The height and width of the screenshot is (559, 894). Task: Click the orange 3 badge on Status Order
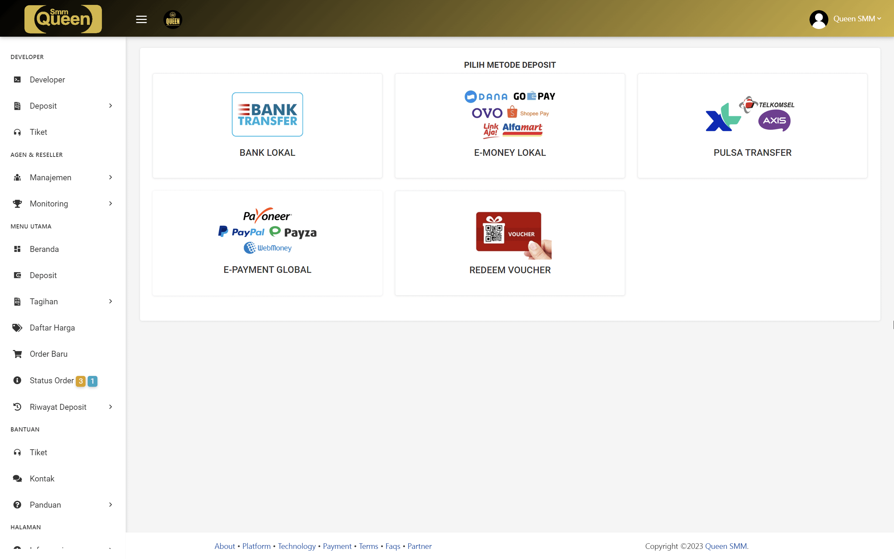click(81, 381)
